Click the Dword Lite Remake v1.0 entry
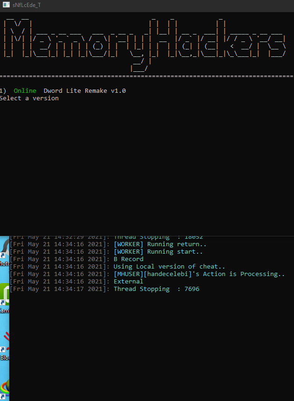 coord(85,91)
